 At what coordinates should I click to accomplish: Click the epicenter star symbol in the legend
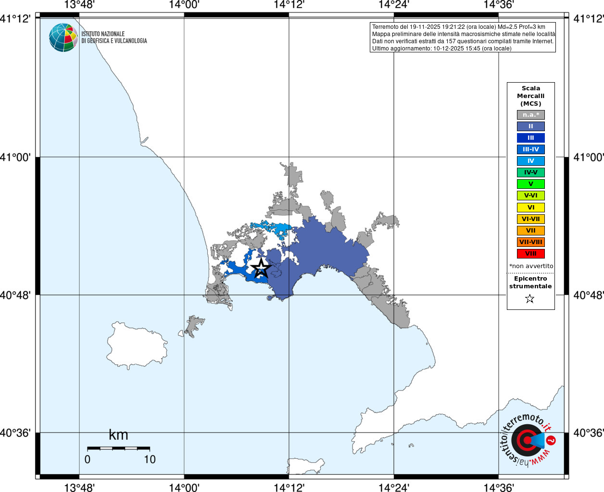(530, 299)
